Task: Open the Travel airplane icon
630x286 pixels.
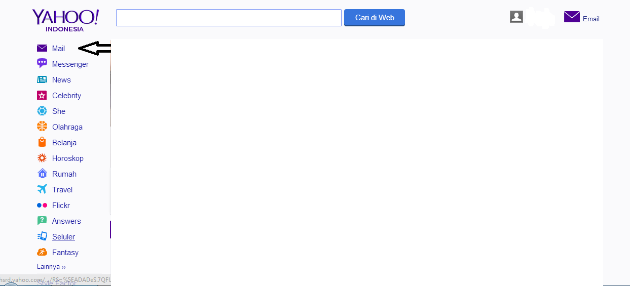Action: click(42, 189)
